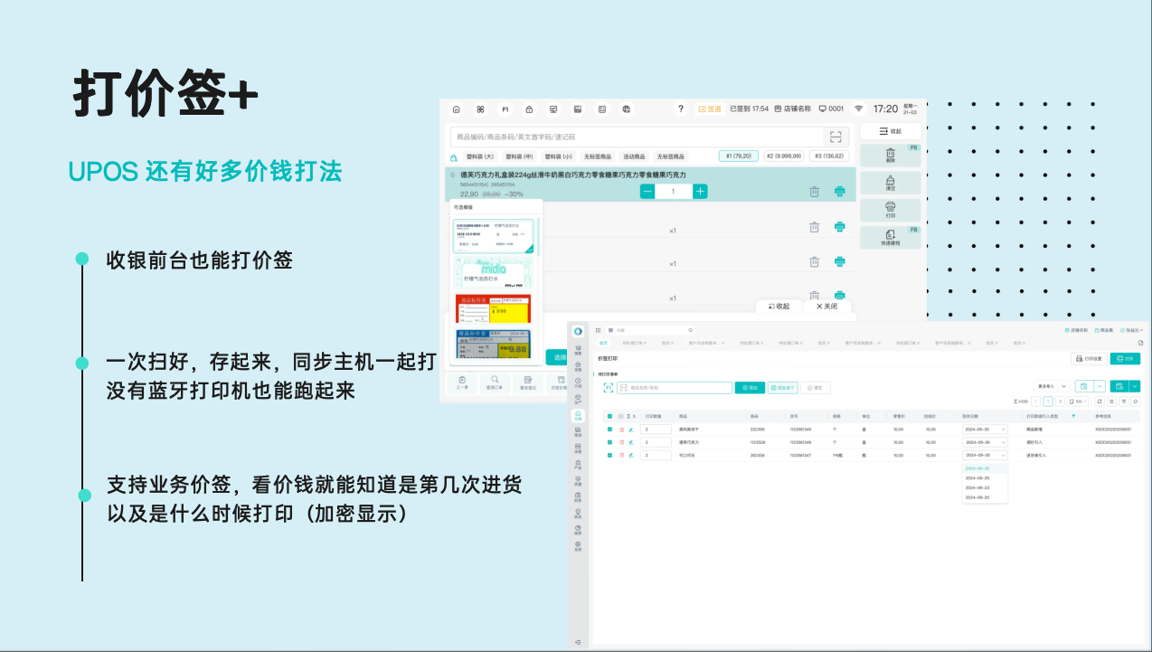The width and height of the screenshot is (1152, 652).
Task: Click the 商品编码/商品条码 search field
Action: (637, 137)
